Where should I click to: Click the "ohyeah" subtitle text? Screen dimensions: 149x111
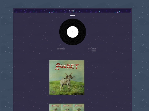coord(73,16)
